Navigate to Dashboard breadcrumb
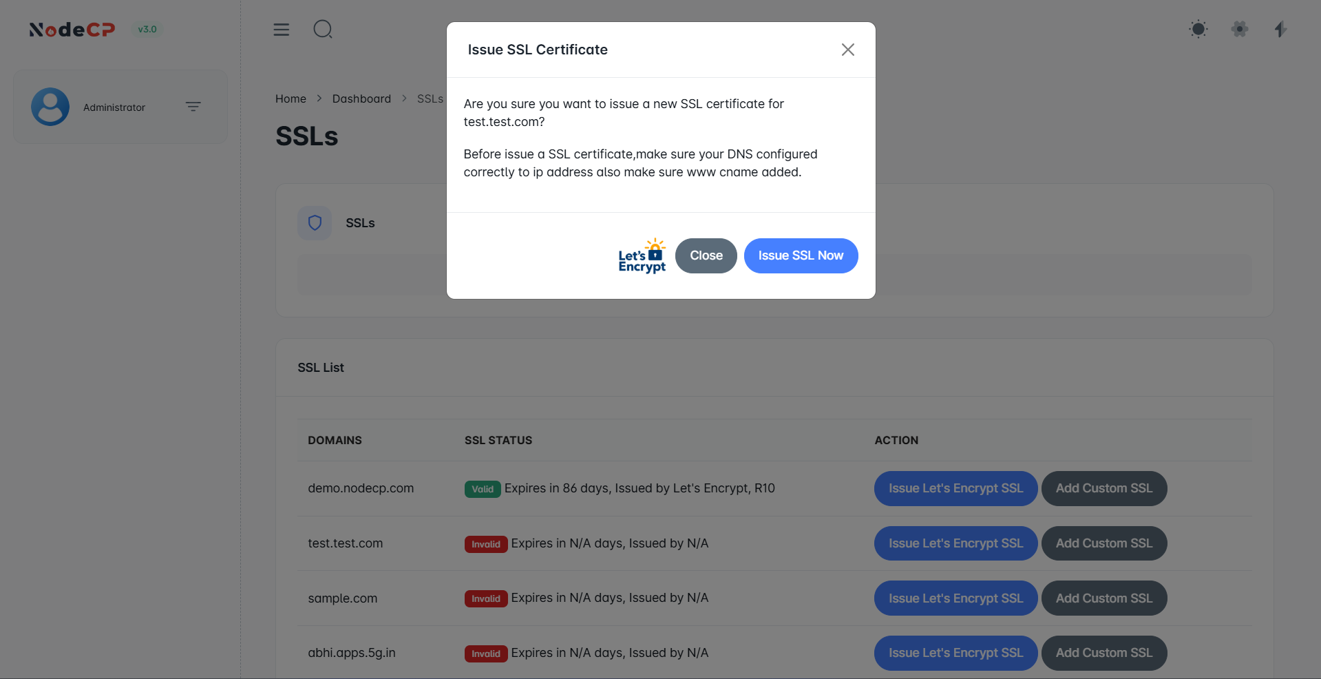The image size is (1321, 679). [361, 98]
